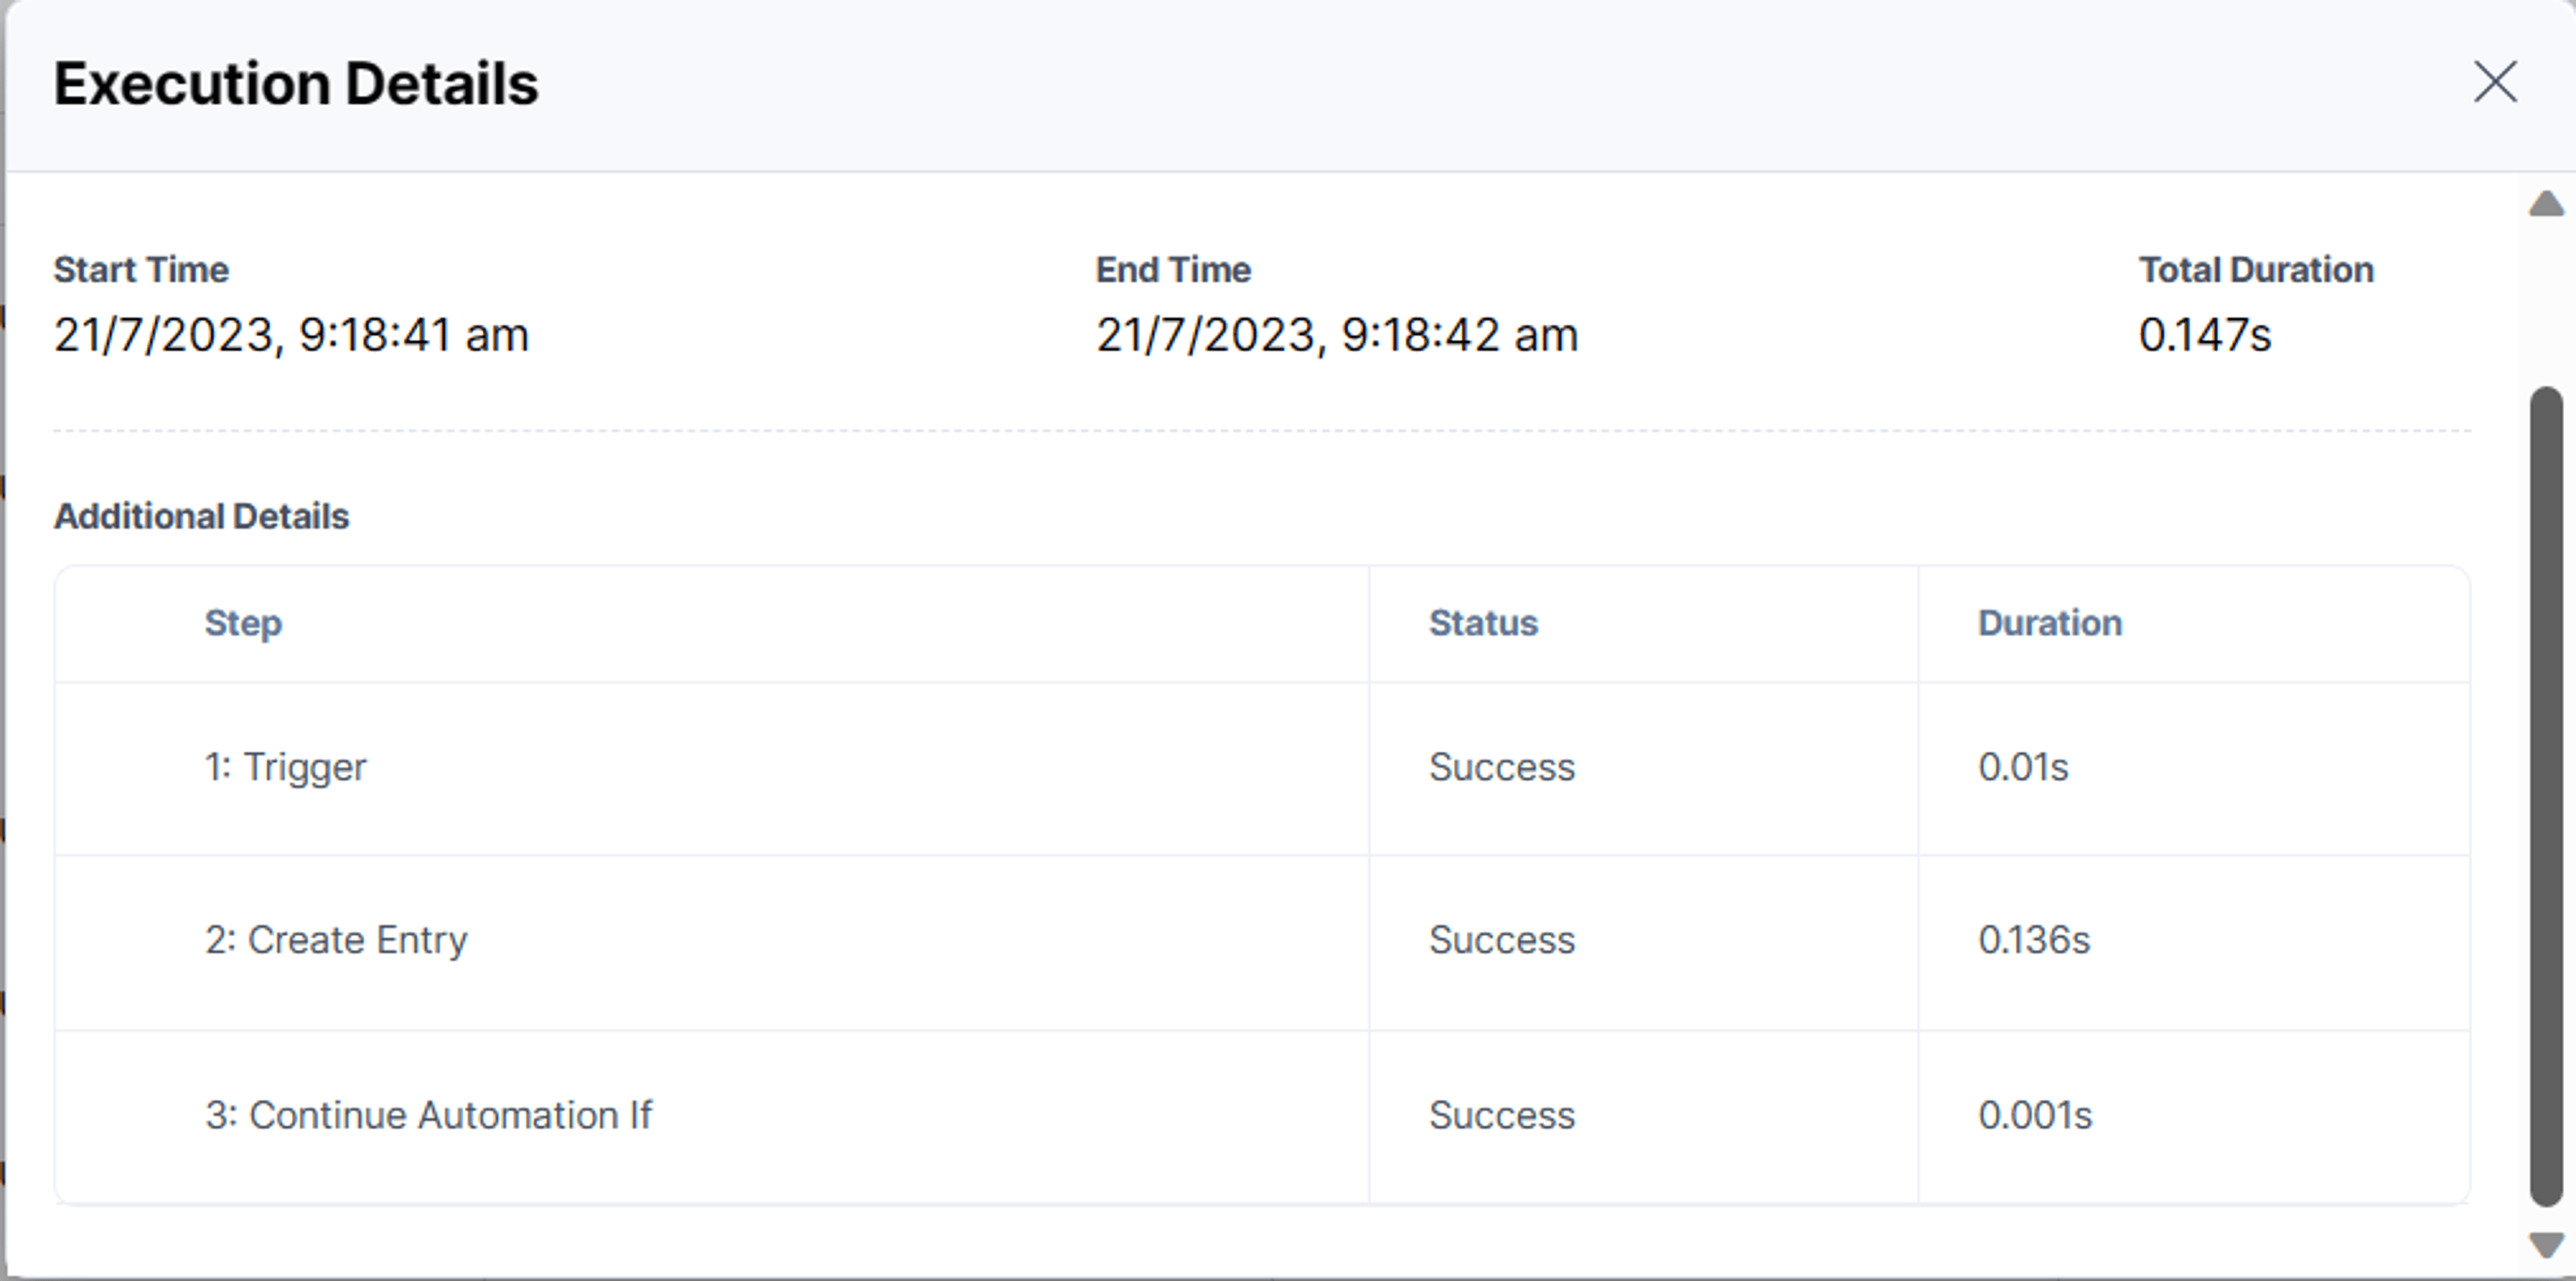
Task: Click the Step column header
Action: [243, 623]
